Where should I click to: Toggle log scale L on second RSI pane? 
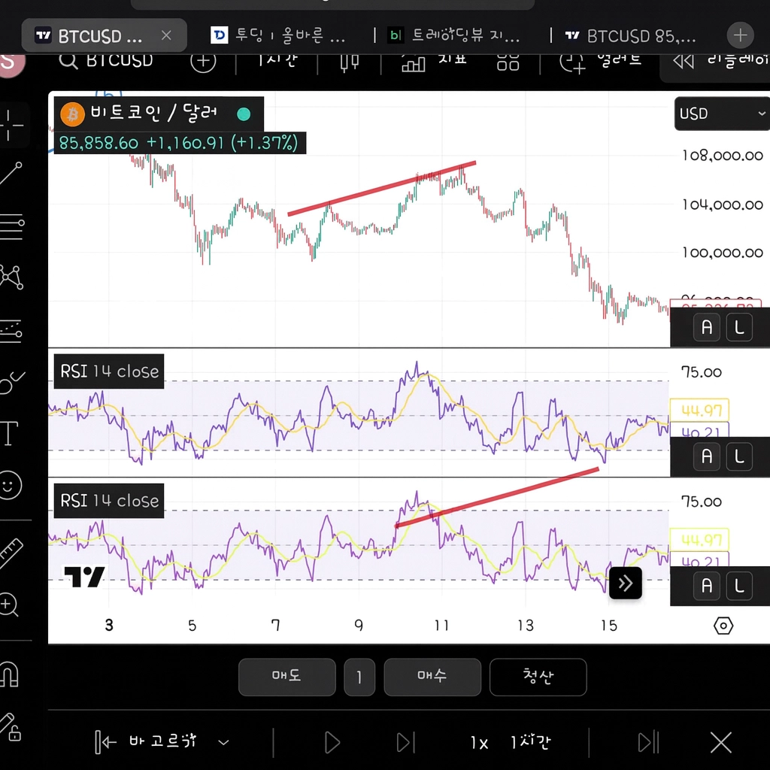click(x=738, y=585)
